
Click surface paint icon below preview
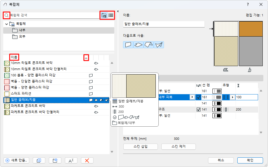[250, 70]
